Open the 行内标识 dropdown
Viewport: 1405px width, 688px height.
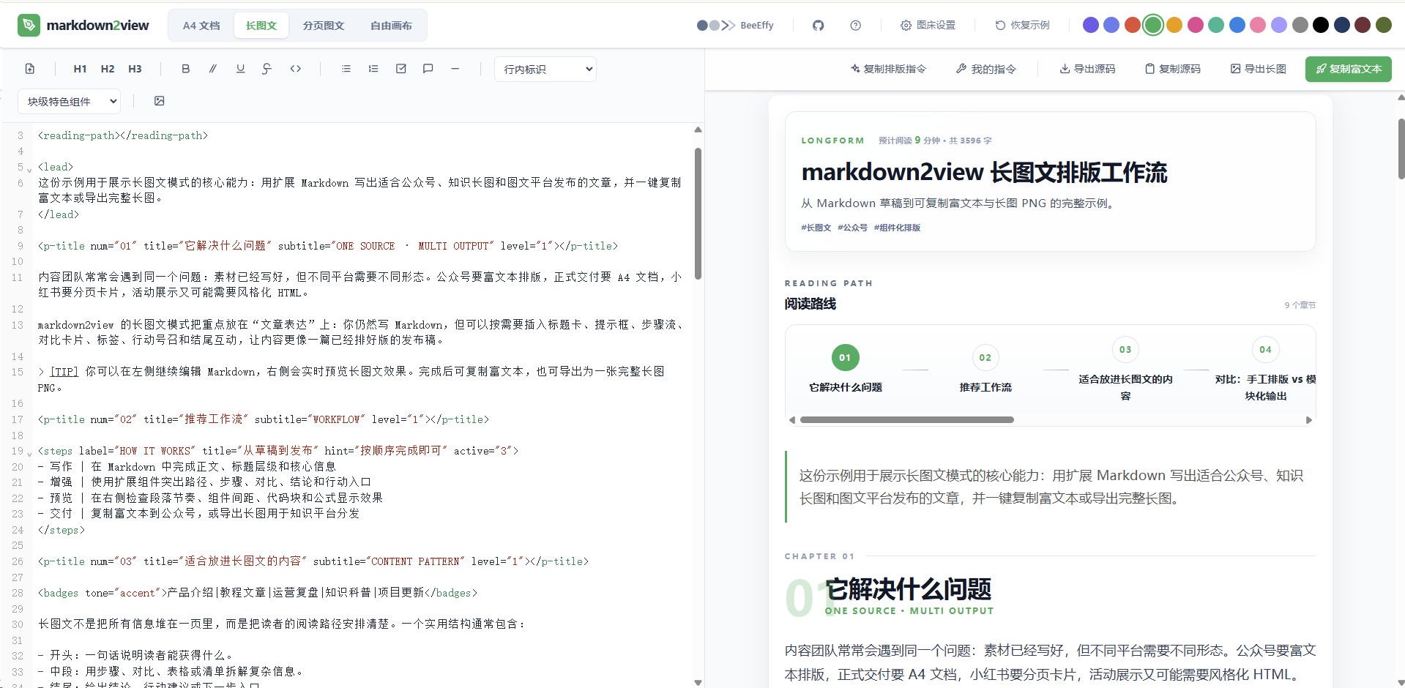point(545,70)
